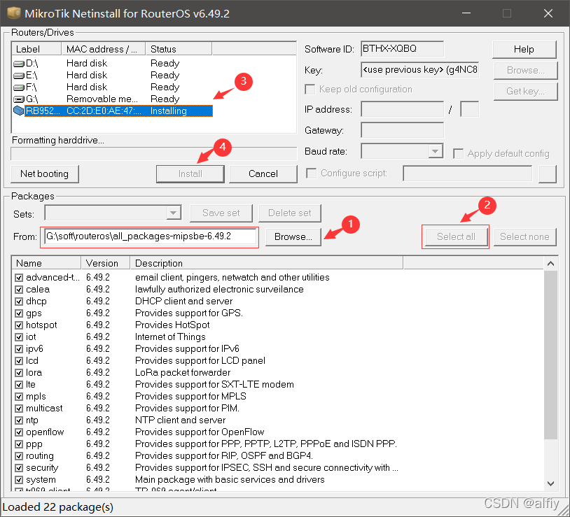Screen dimensions: 570x517
Task: Browse for the packages folder
Action: click(293, 237)
